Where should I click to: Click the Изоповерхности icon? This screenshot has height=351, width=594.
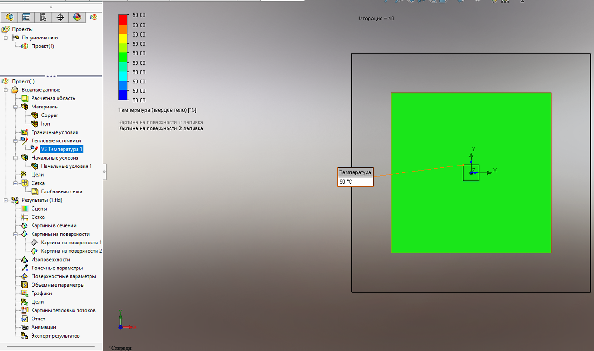click(x=25, y=259)
